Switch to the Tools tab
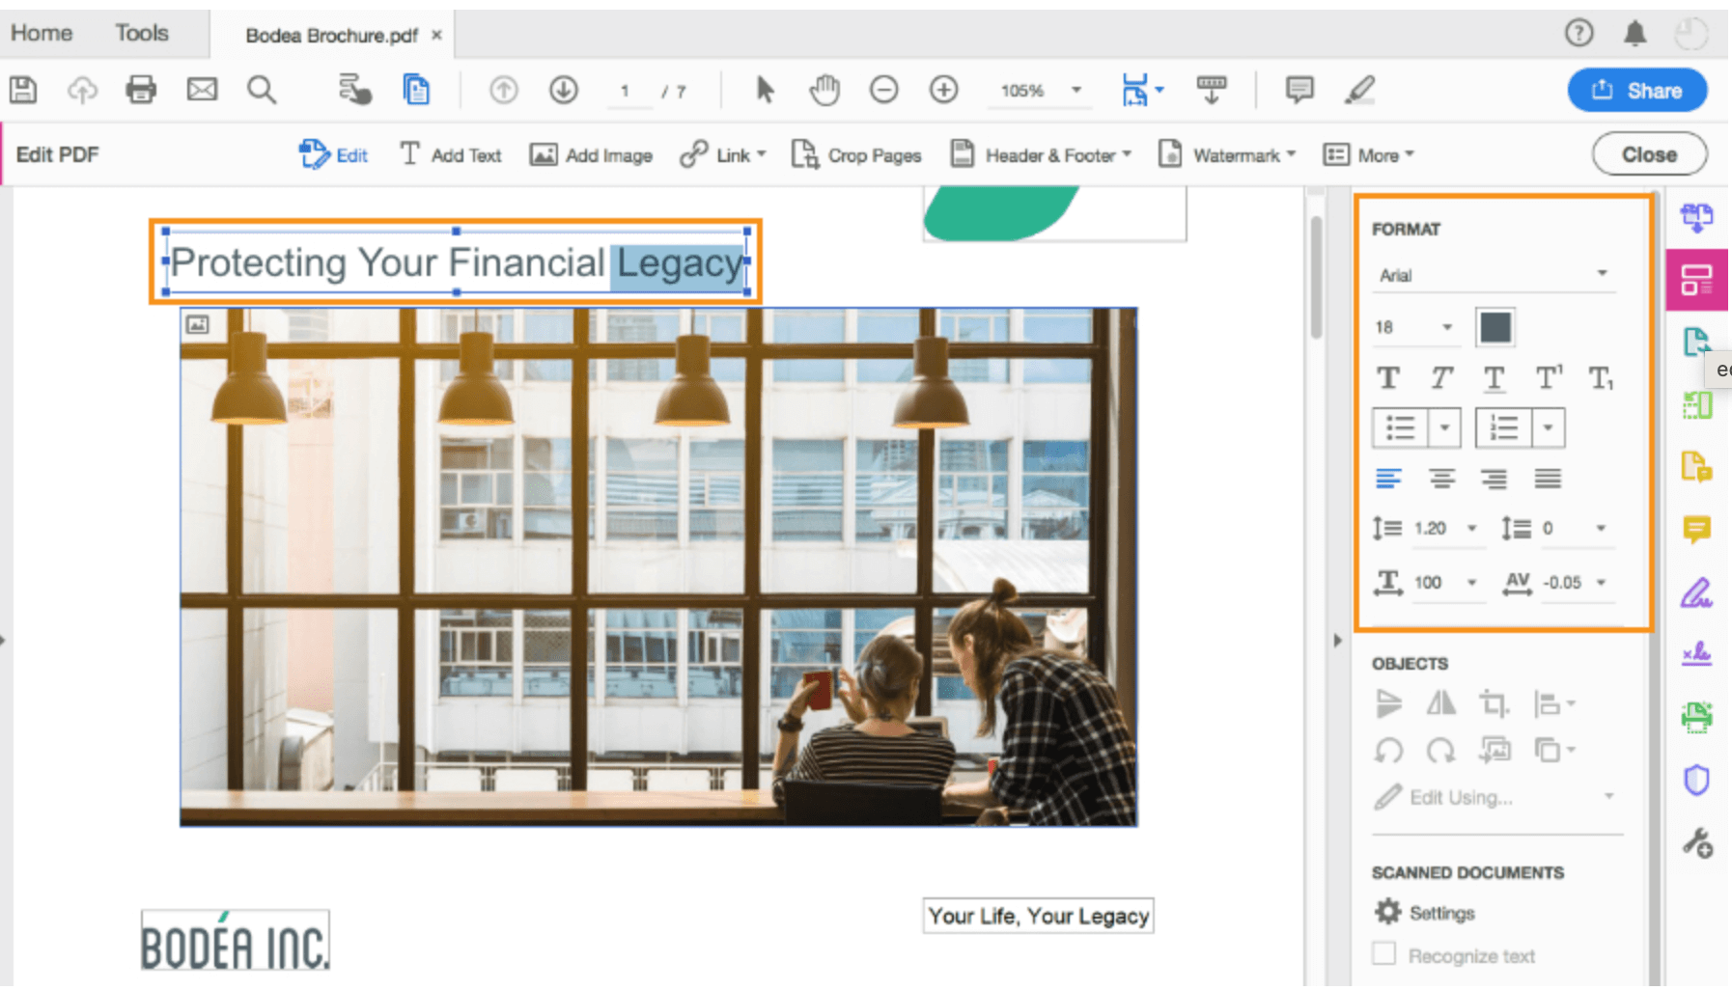Viewport: 1732px width, 990px height. coord(142,33)
